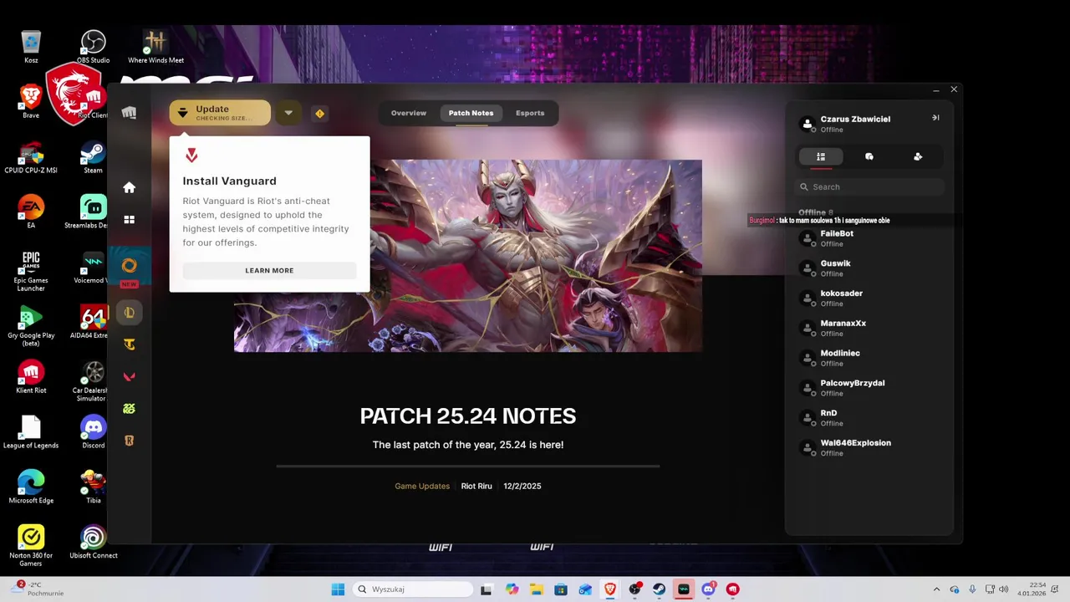
Task: Open the add friend icon tab
Action: point(918,156)
